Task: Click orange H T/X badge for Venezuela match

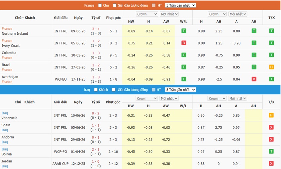Action: click(271, 115)
